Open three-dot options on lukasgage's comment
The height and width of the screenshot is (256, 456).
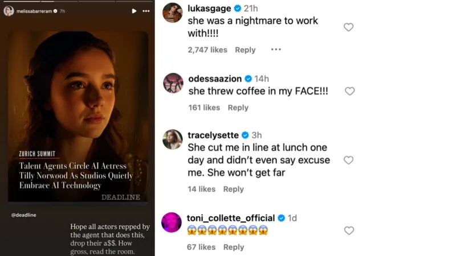click(x=276, y=49)
